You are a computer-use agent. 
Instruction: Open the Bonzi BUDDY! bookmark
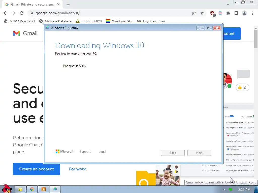[89, 21]
